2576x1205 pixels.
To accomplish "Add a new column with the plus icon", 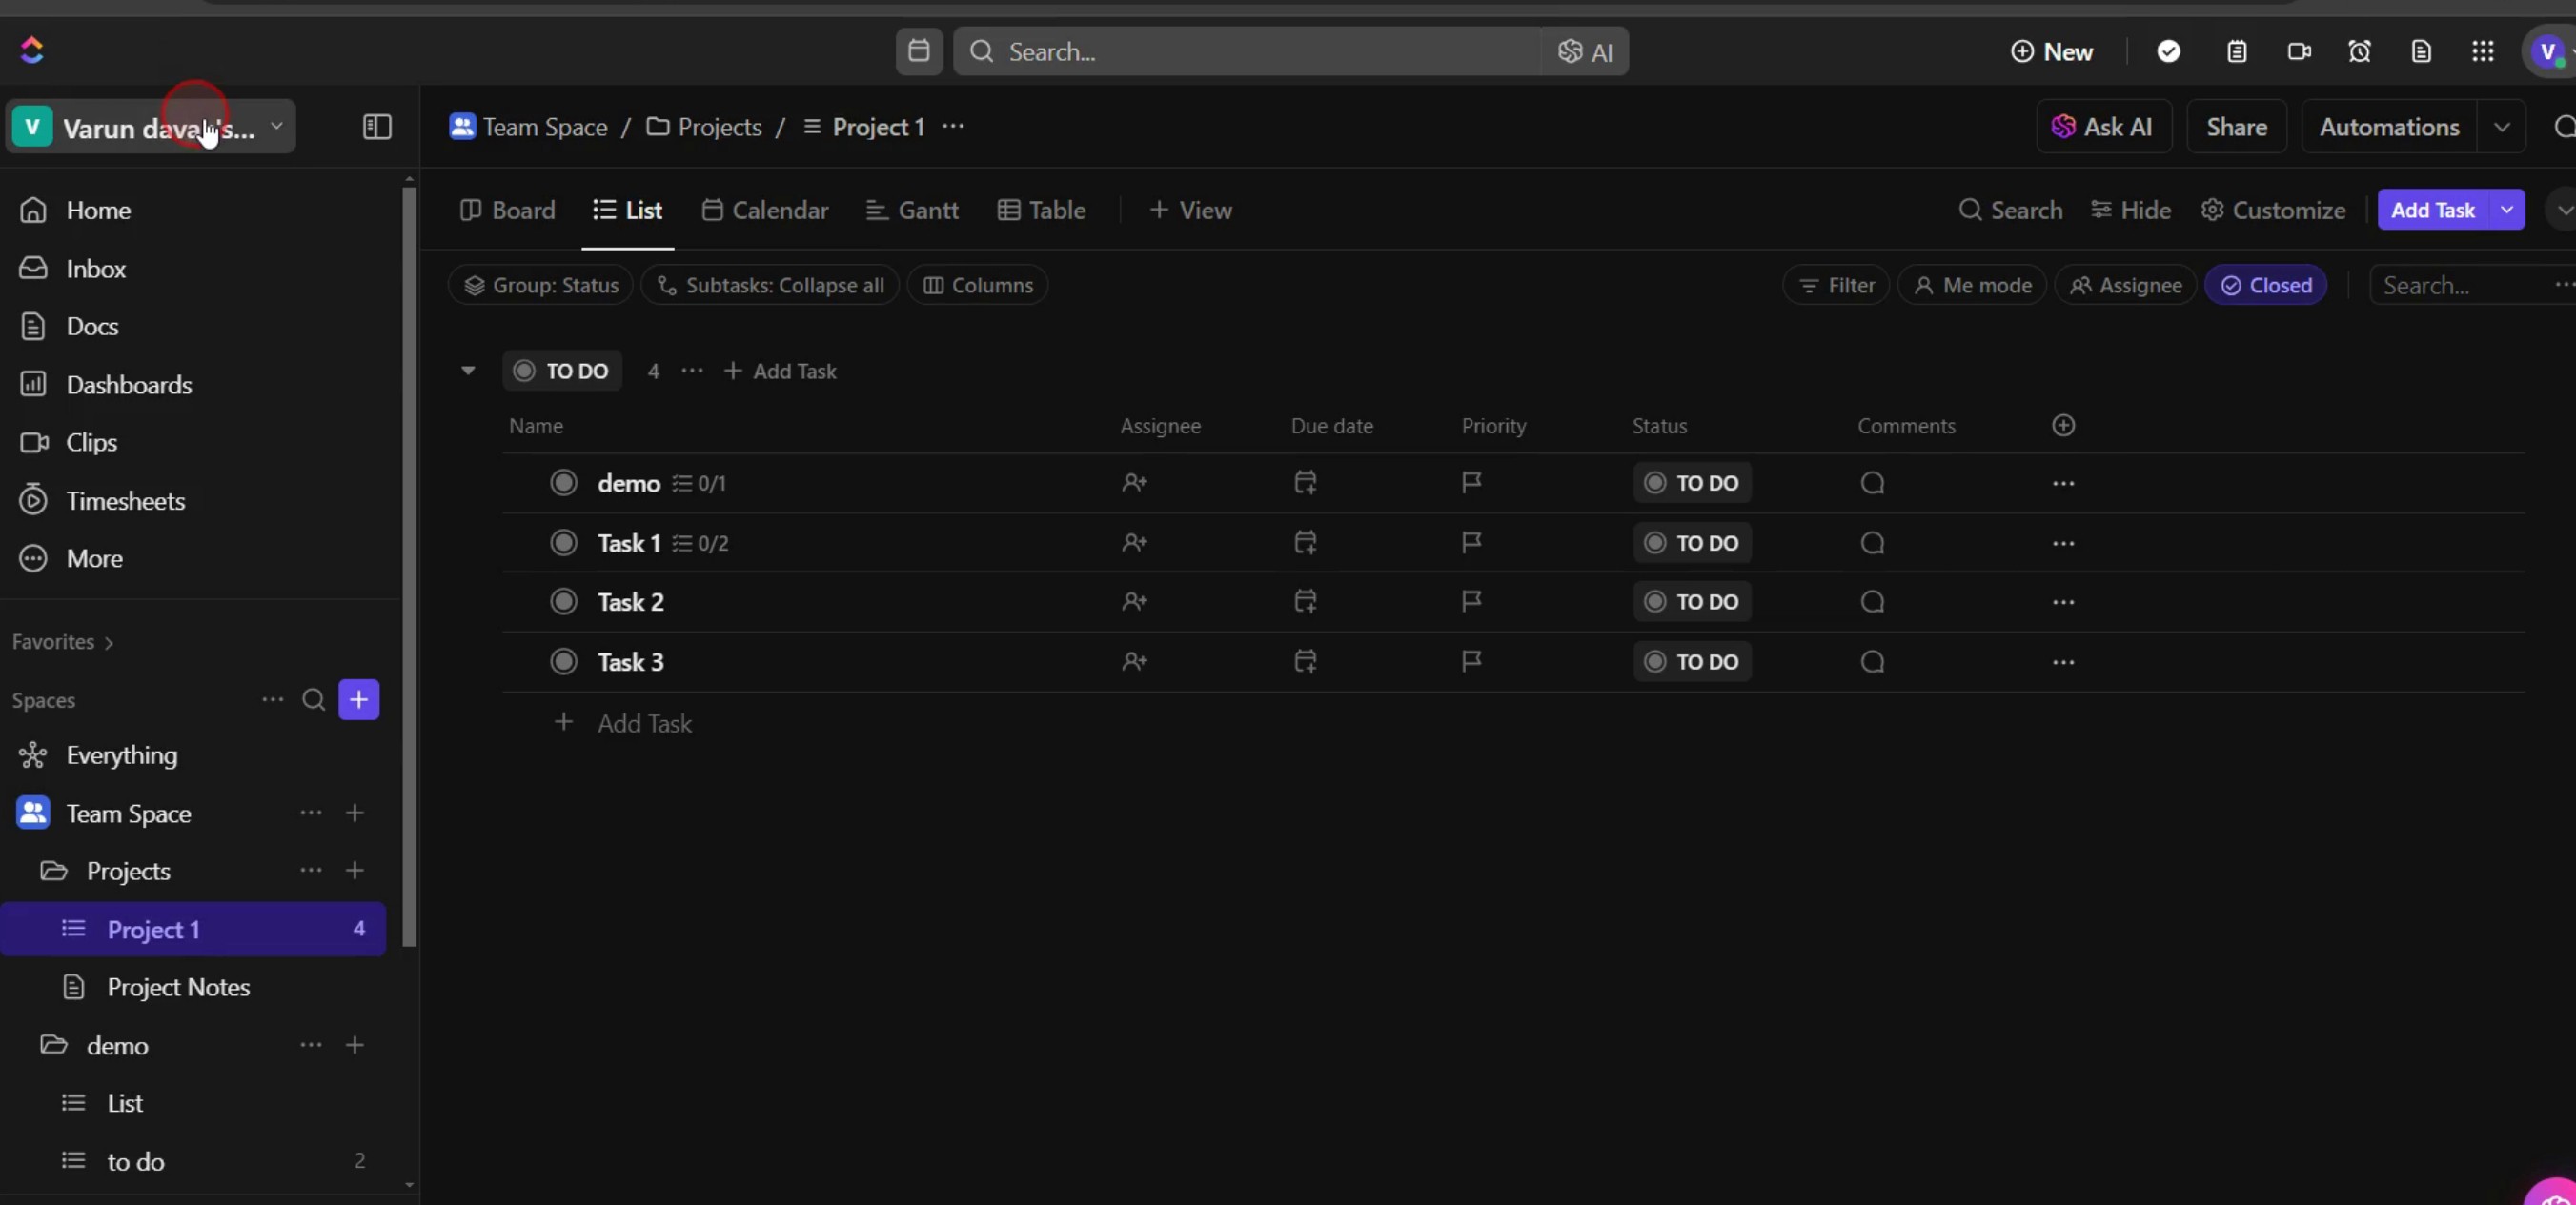I will coord(2063,426).
